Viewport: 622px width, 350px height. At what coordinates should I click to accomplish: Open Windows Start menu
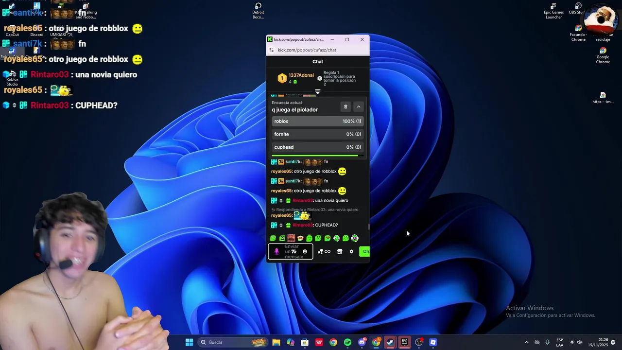pyautogui.click(x=189, y=342)
